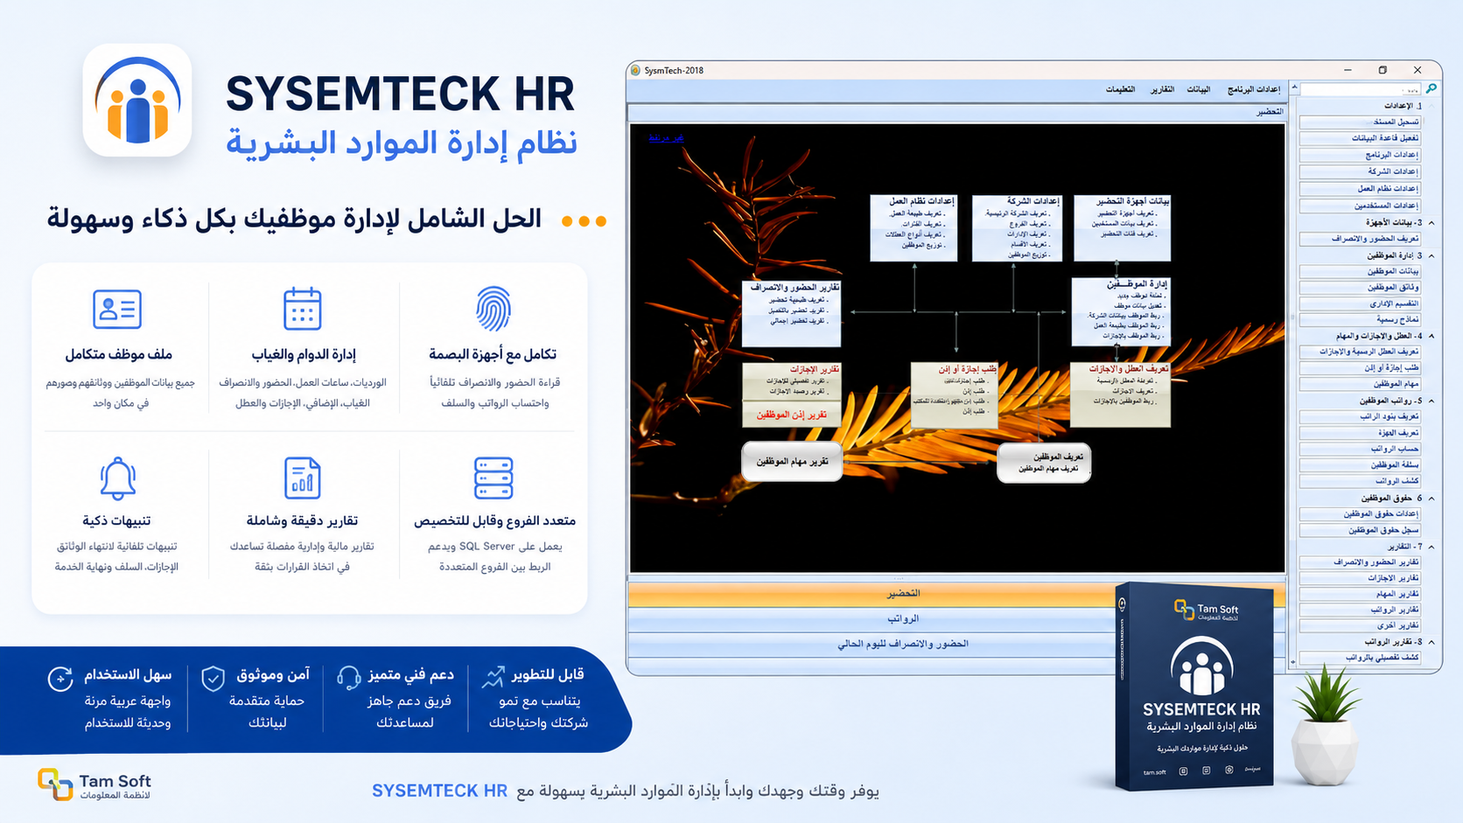Screen dimensions: 1463x823
Task: Click the بيانات الموظفين sidebar button
Action: point(1360,271)
